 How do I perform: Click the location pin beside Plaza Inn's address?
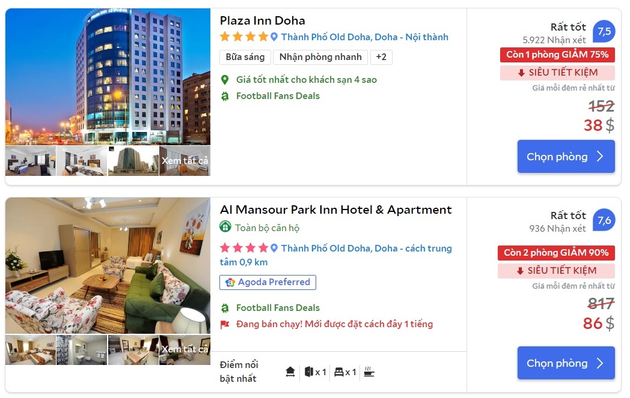[x=274, y=37]
